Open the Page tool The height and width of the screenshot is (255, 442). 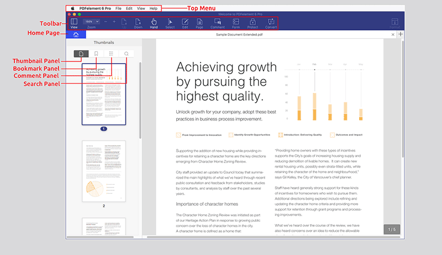click(199, 23)
